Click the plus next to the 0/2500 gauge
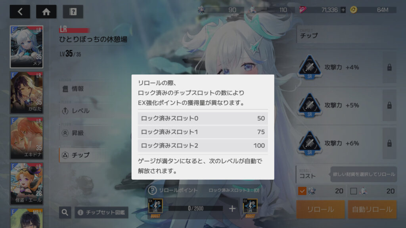 [x=232, y=209]
